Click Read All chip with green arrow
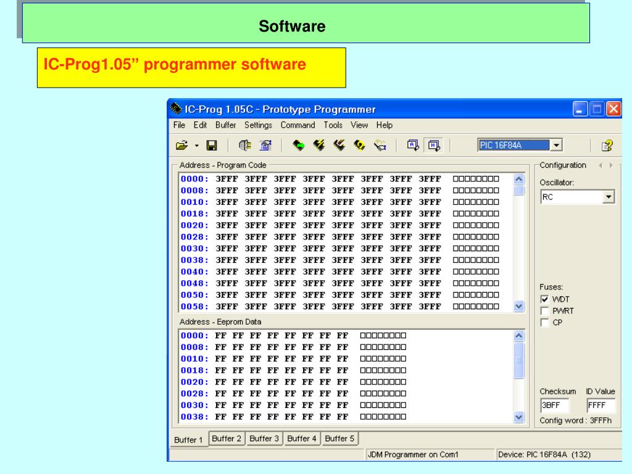The image size is (632, 474). (298, 145)
